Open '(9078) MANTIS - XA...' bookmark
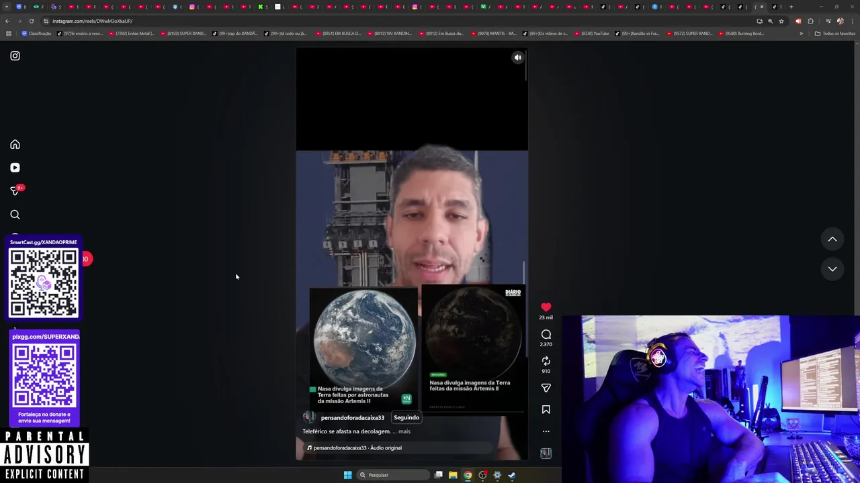 tap(493, 34)
